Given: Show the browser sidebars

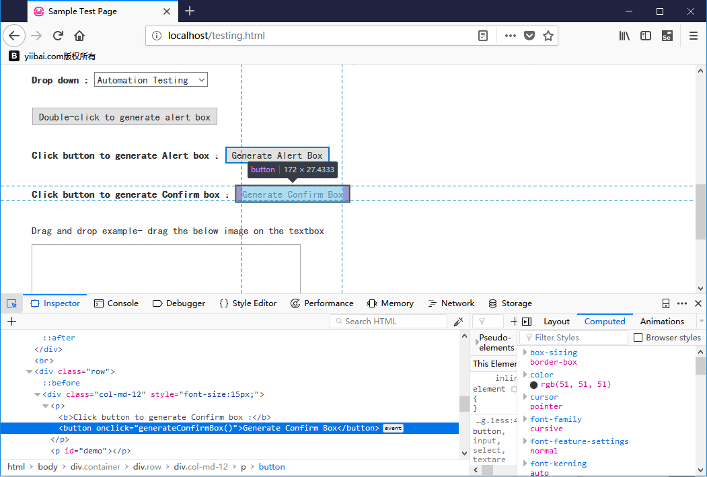Looking at the screenshot, I should [x=646, y=36].
